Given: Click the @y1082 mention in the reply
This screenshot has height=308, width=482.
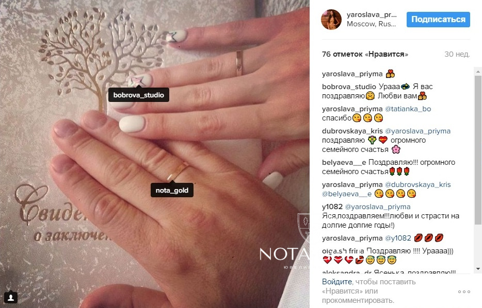Looking at the screenshot, I should tap(398, 238).
